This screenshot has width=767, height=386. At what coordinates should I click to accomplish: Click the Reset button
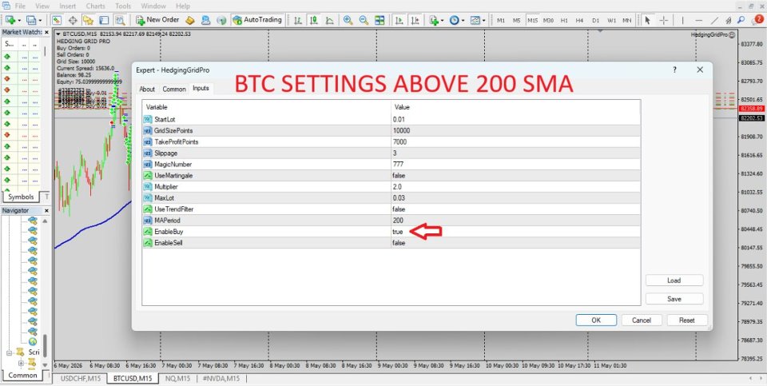click(687, 320)
